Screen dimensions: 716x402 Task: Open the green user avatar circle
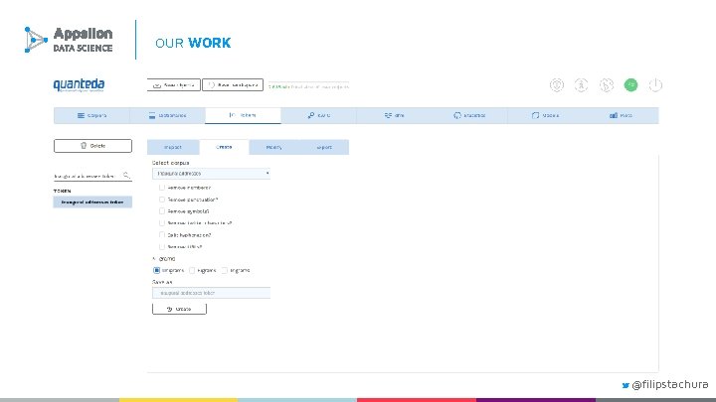click(x=630, y=85)
